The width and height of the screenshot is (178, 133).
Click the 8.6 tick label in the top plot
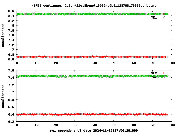tap(11, 11)
